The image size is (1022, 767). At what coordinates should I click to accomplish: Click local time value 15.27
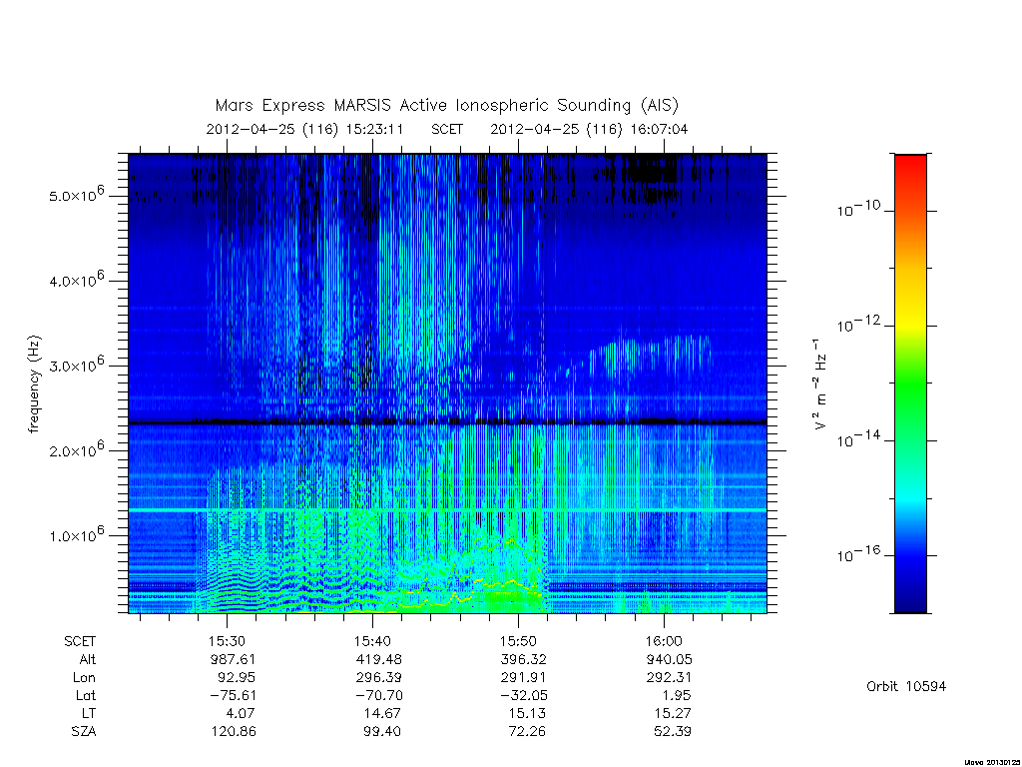[x=673, y=713]
